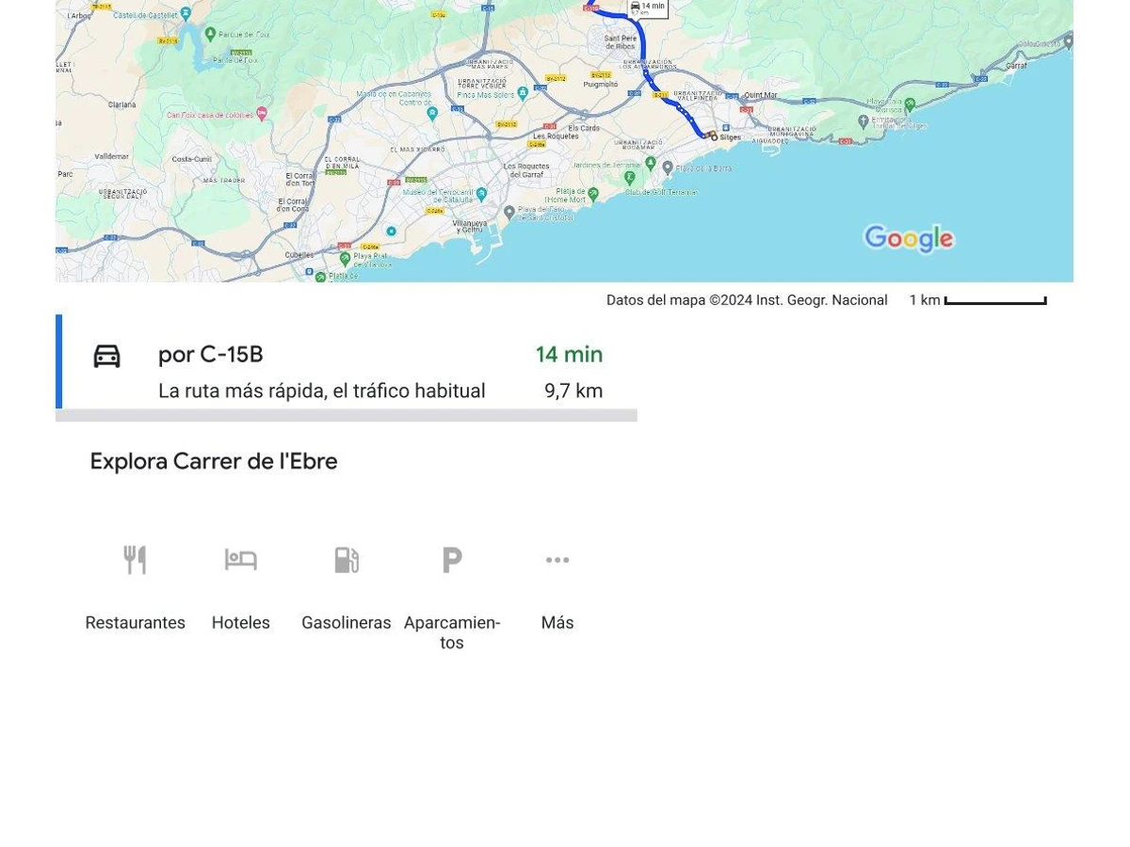
Task: Click the Club de Golf Terramar marker
Action: [631, 177]
